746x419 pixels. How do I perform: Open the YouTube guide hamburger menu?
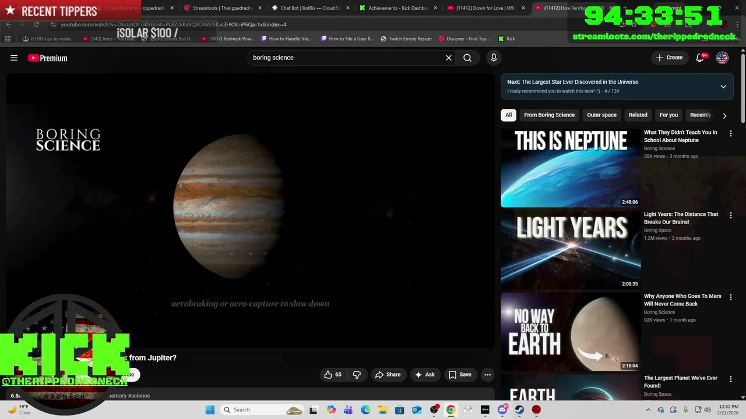[x=14, y=58]
